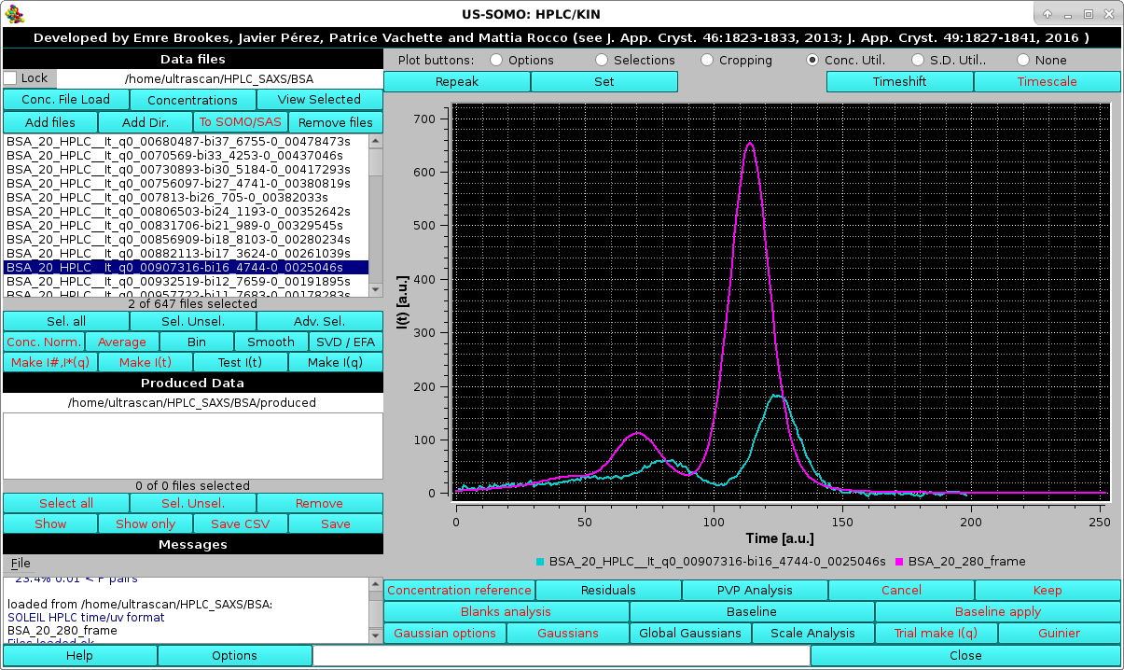Open the File menu in Messages panel
This screenshot has height=670, width=1124.
pos(20,564)
